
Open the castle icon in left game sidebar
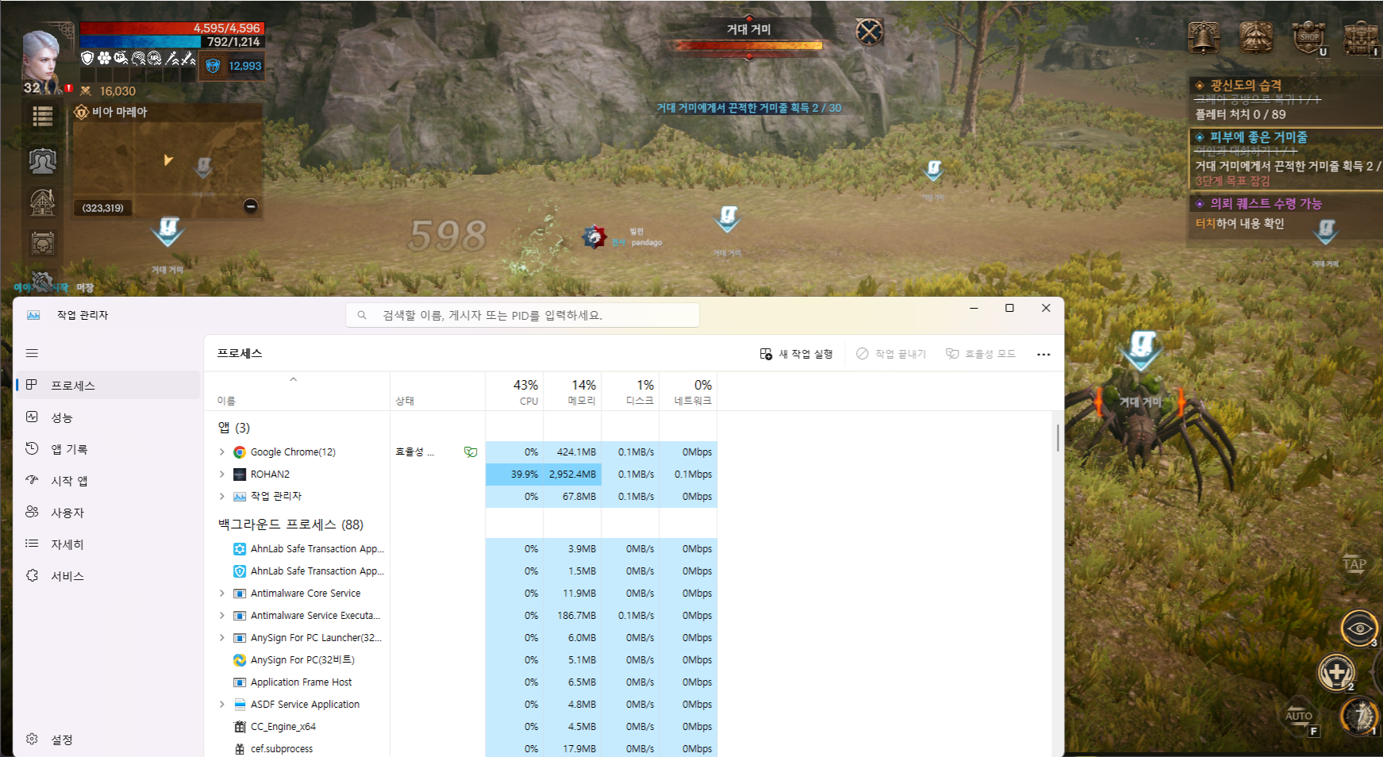point(43,202)
